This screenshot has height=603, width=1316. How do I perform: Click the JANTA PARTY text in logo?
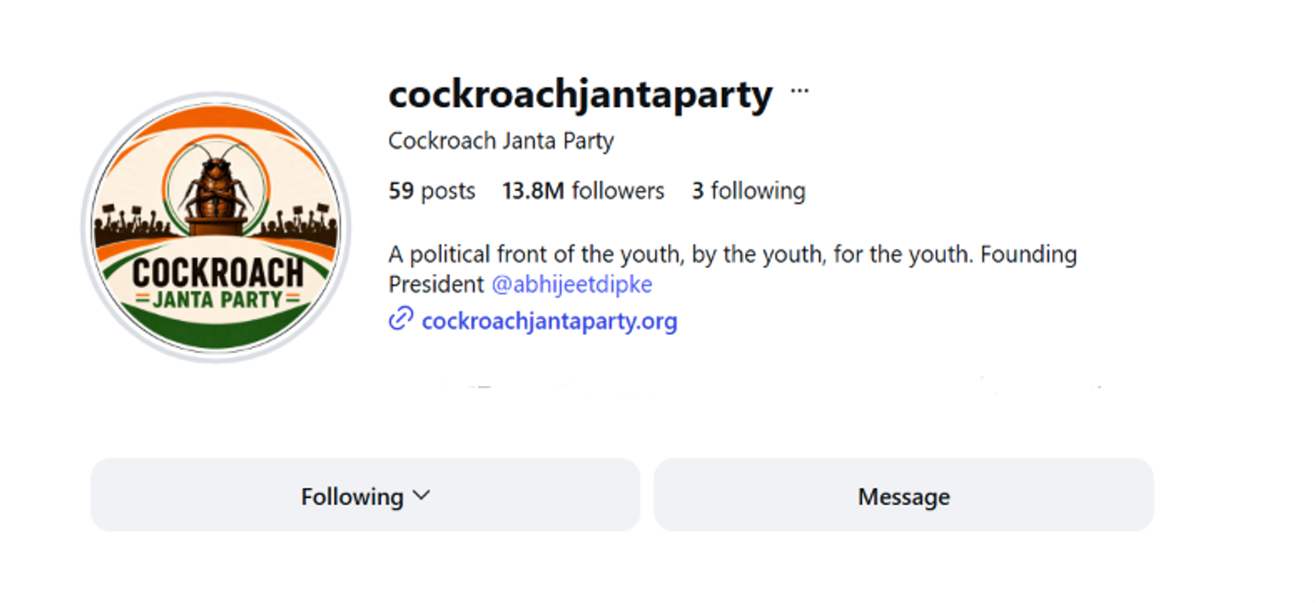coord(217,299)
